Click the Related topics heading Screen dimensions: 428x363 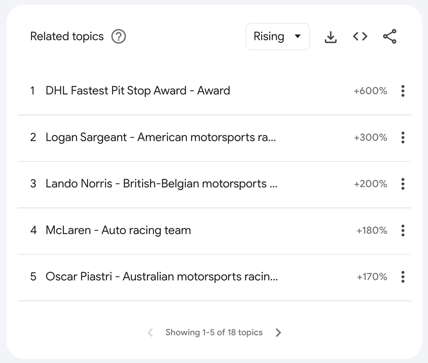(67, 37)
